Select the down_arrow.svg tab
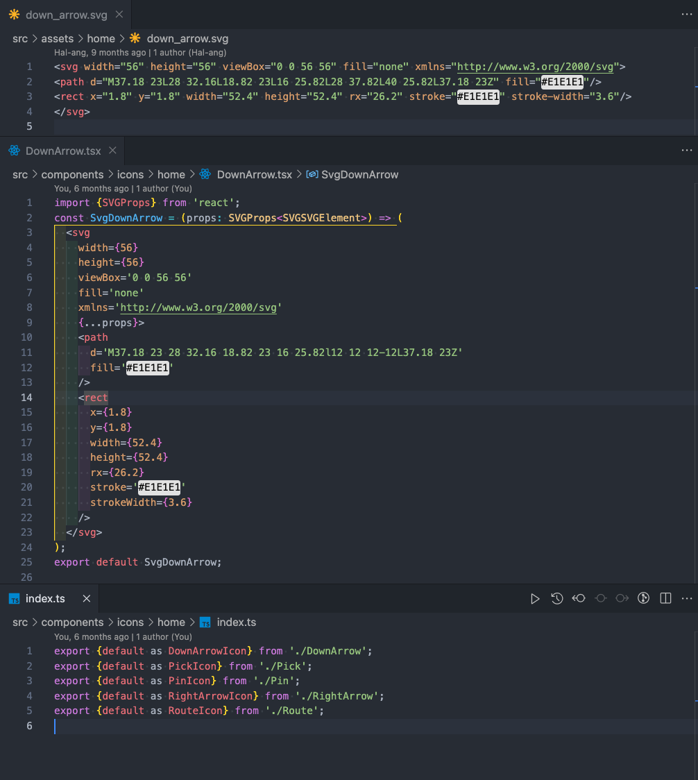 [x=66, y=15]
